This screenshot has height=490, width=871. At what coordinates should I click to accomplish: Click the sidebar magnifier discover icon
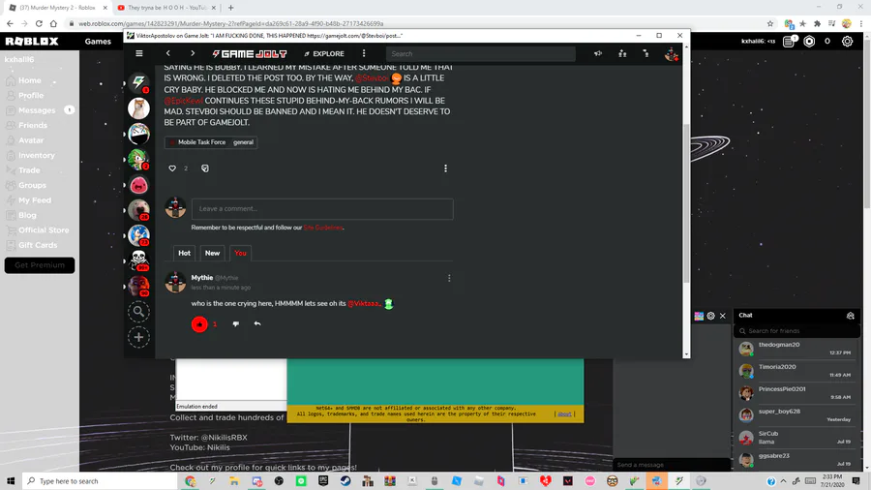[138, 312]
